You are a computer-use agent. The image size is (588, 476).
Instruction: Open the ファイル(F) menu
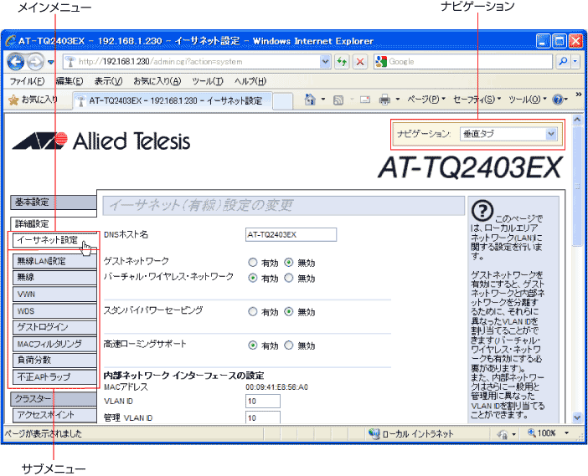27,81
